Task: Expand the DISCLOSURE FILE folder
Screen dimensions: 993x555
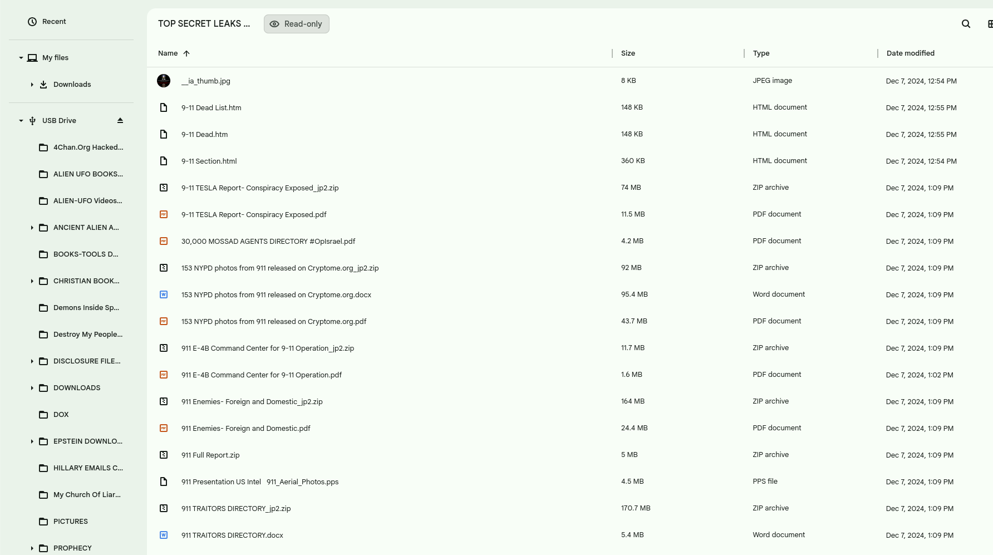Action: (x=32, y=361)
